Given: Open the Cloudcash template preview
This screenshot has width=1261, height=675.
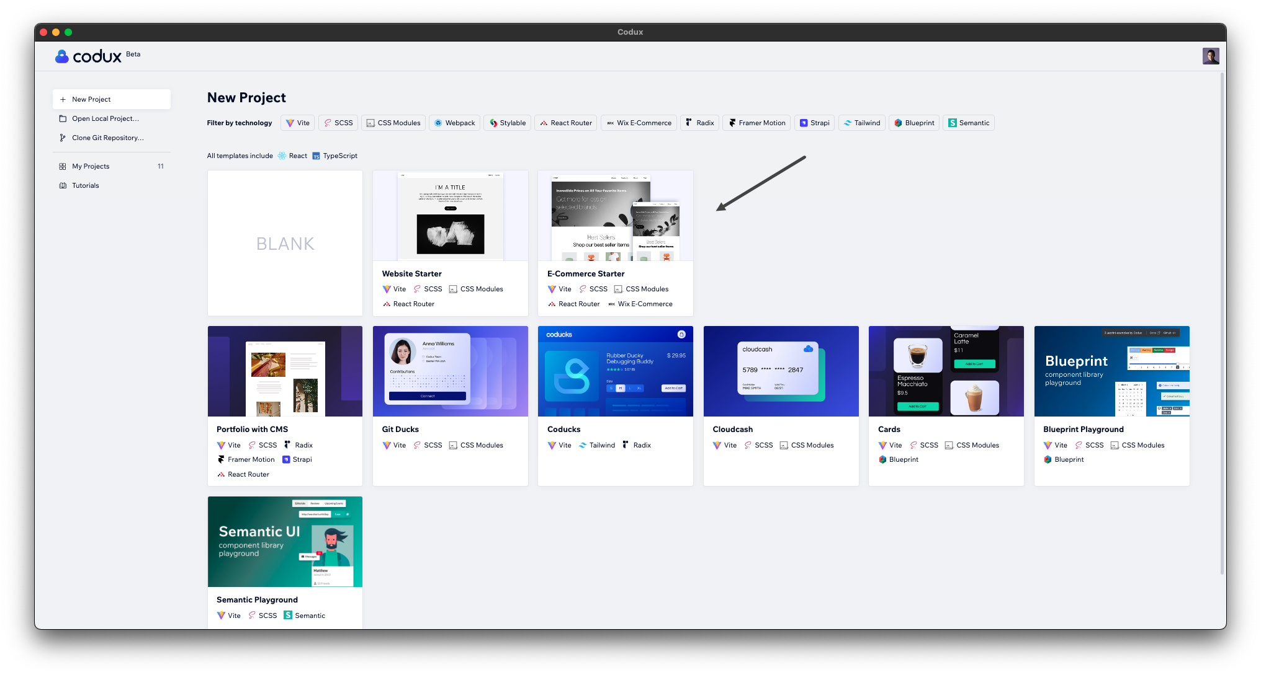Looking at the screenshot, I should (781, 371).
